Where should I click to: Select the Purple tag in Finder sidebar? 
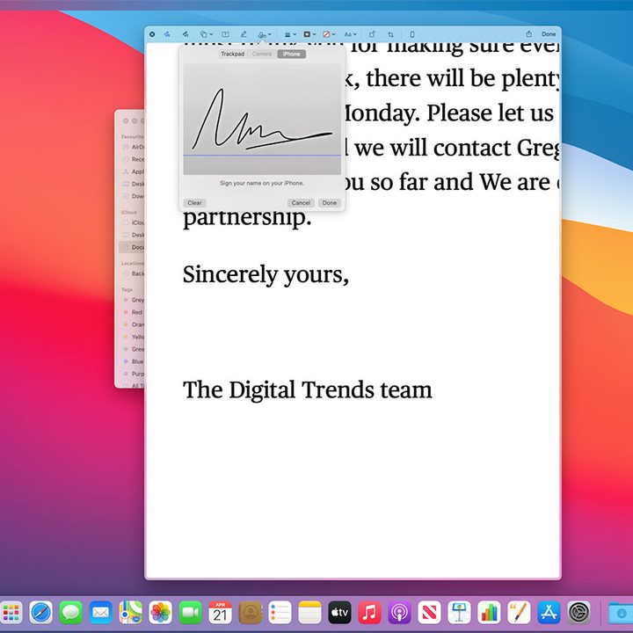134,374
